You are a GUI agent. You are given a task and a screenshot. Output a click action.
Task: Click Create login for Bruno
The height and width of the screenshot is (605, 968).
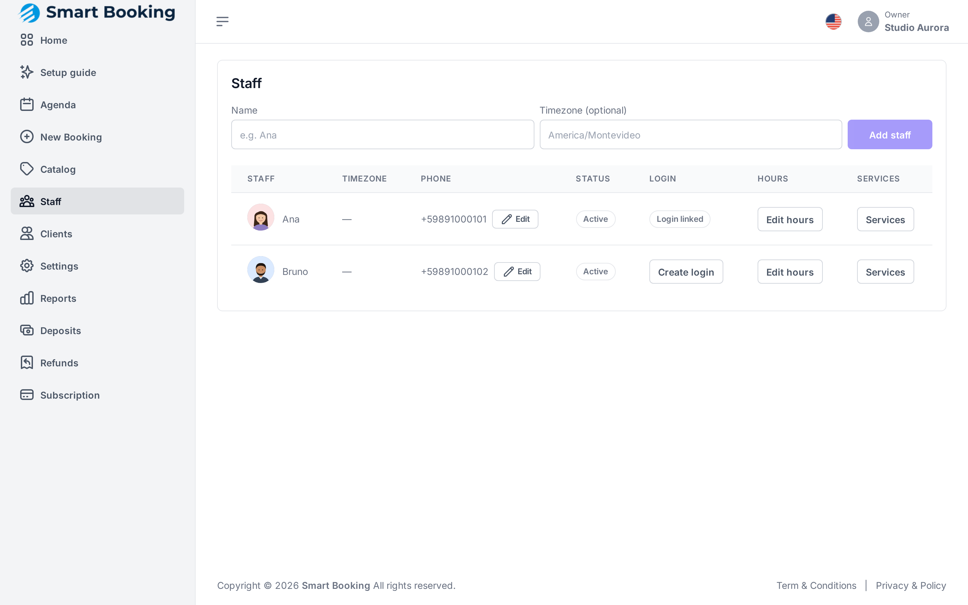(x=686, y=272)
